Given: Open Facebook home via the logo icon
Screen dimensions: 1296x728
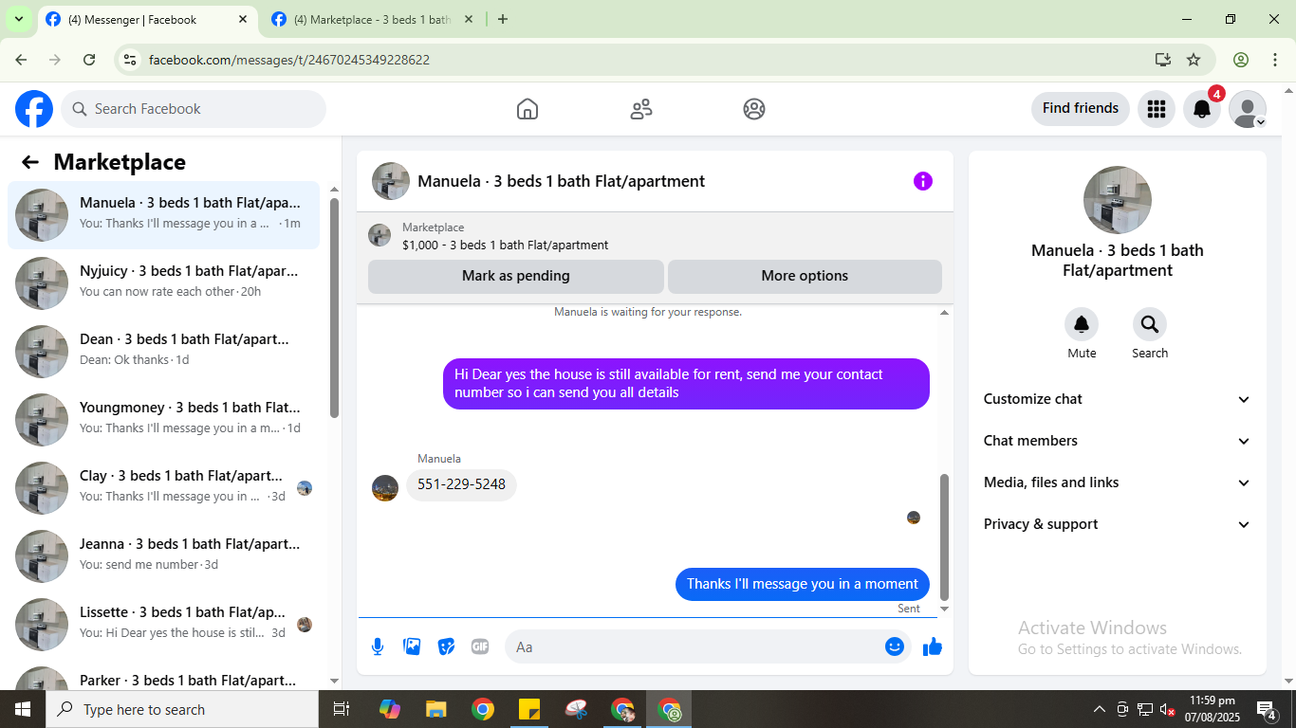Looking at the screenshot, I should tap(34, 109).
